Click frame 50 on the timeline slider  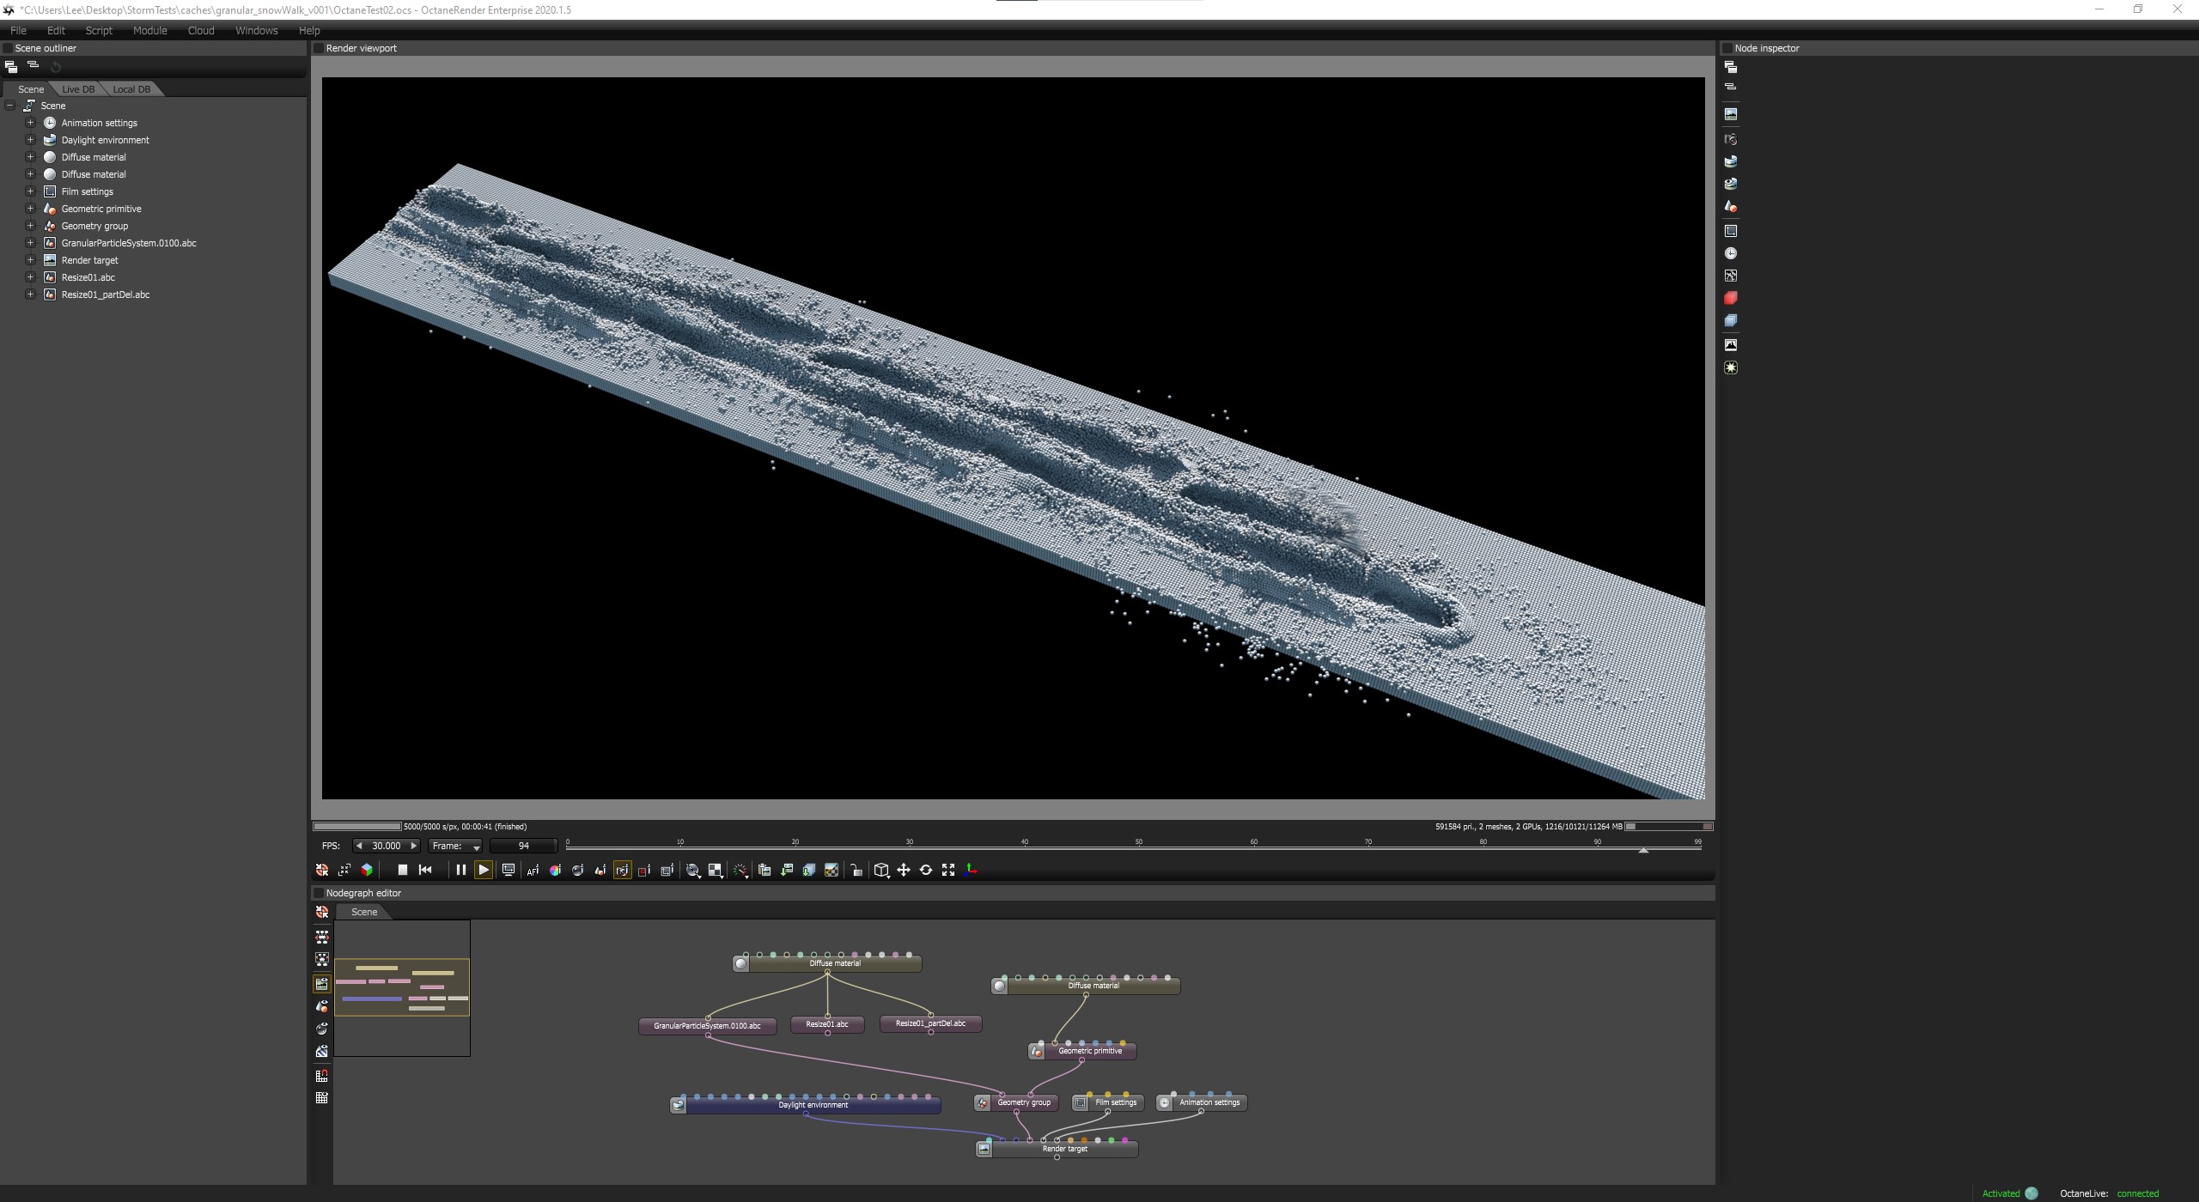coord(1139,850)
